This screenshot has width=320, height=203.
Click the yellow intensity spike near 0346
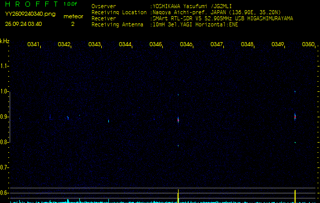179,196
